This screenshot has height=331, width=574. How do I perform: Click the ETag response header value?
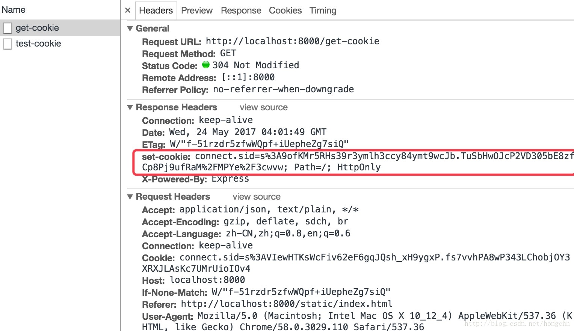[259, 144]
